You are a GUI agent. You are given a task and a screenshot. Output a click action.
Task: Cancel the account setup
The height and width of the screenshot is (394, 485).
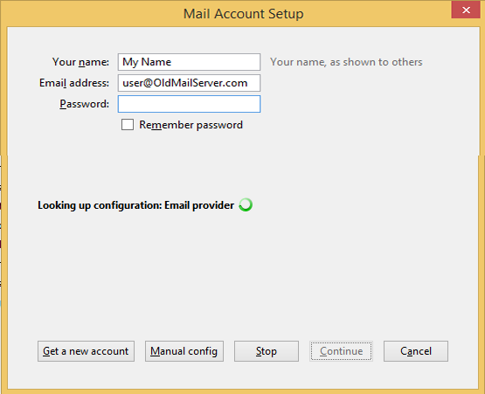pos(416,351)
